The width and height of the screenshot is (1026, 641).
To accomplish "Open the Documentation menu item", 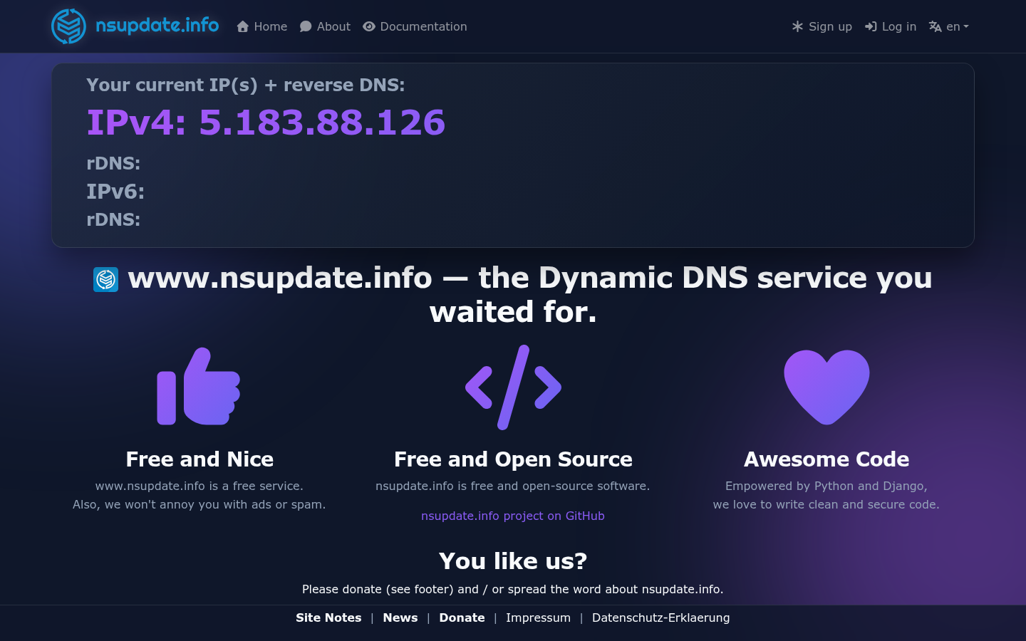I will pos(415,26).
